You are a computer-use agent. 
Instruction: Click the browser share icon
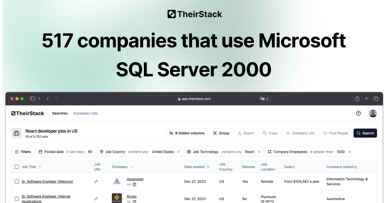coord(357,99)
